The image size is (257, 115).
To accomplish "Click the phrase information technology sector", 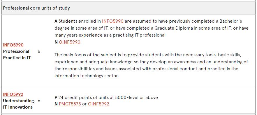I will click(x=86, y=76).
